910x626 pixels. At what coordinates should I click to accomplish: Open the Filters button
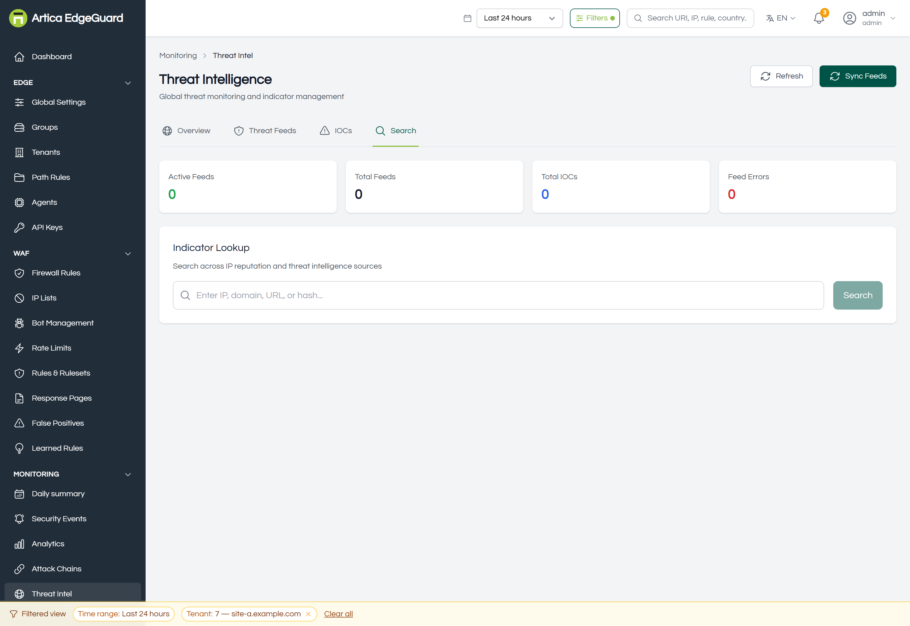click(595, 18)
